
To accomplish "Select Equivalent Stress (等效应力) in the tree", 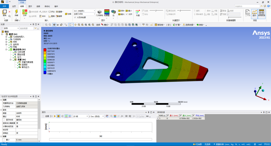I will [x=25, y=67].
